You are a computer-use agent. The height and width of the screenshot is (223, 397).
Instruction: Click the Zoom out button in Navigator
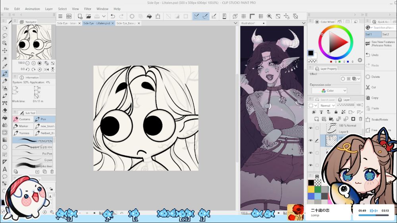[27, 63]
